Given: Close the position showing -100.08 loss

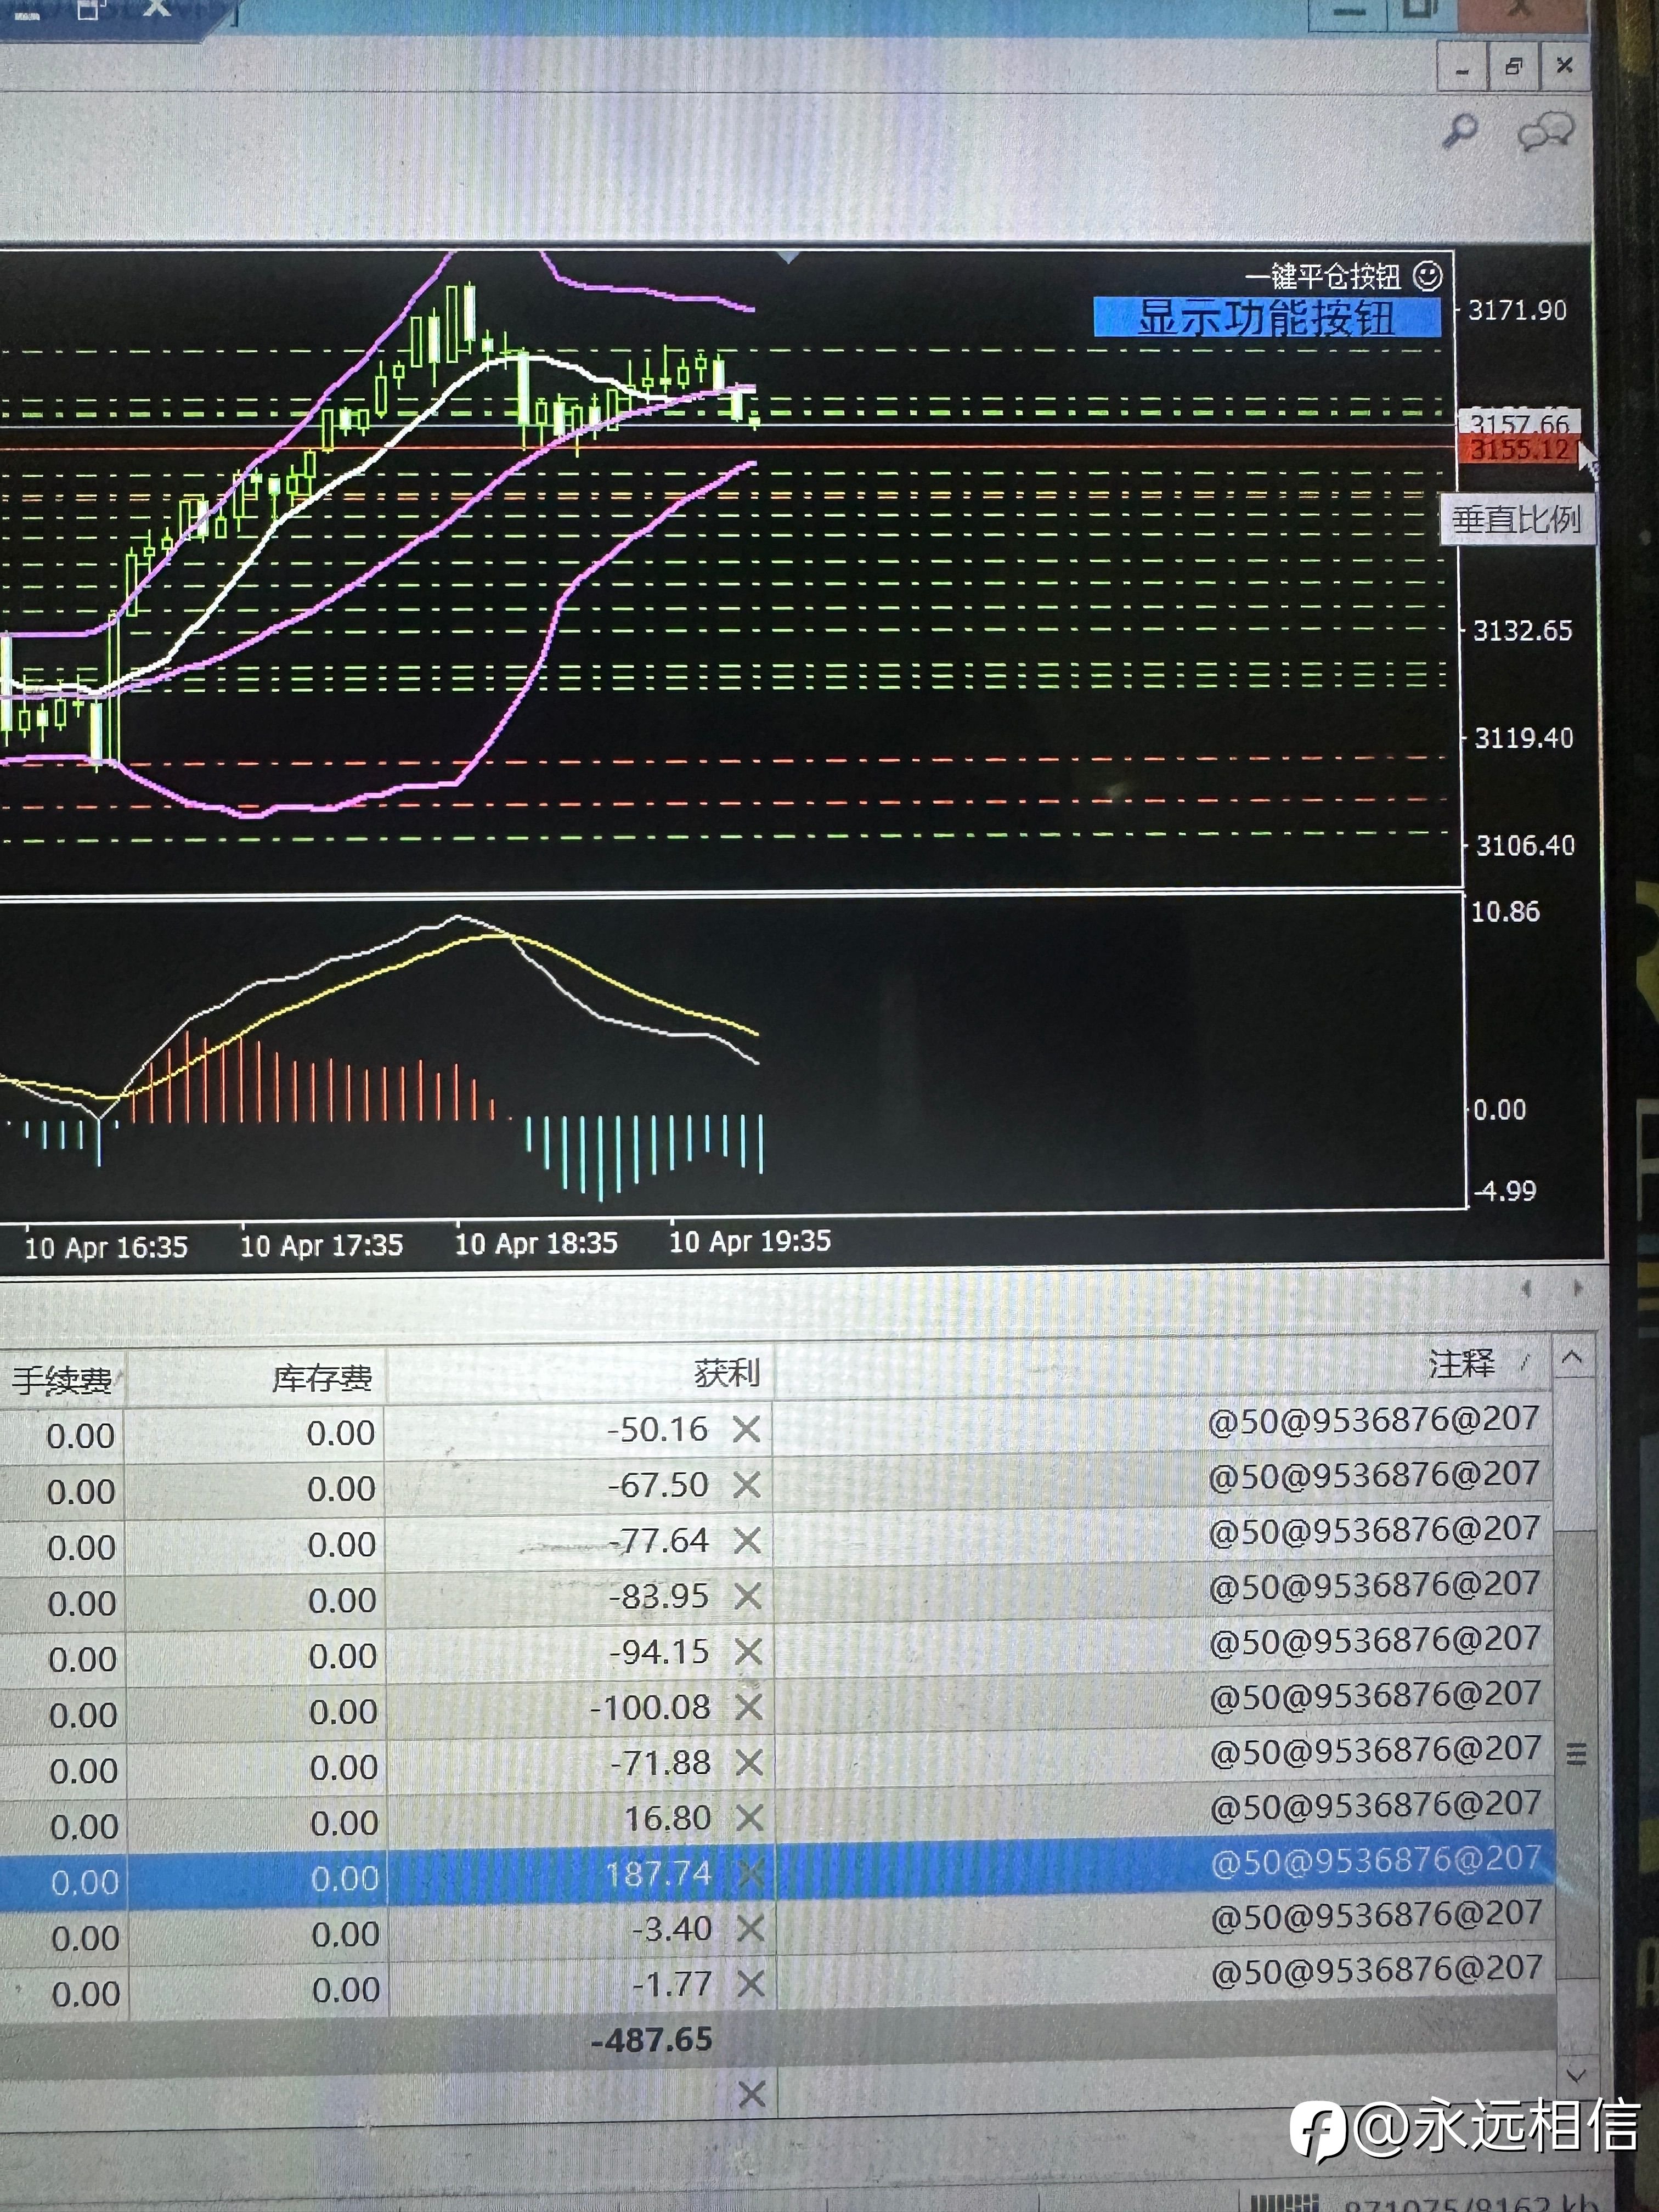Looking at the screenshot, I should click(x=748, y=1707).
